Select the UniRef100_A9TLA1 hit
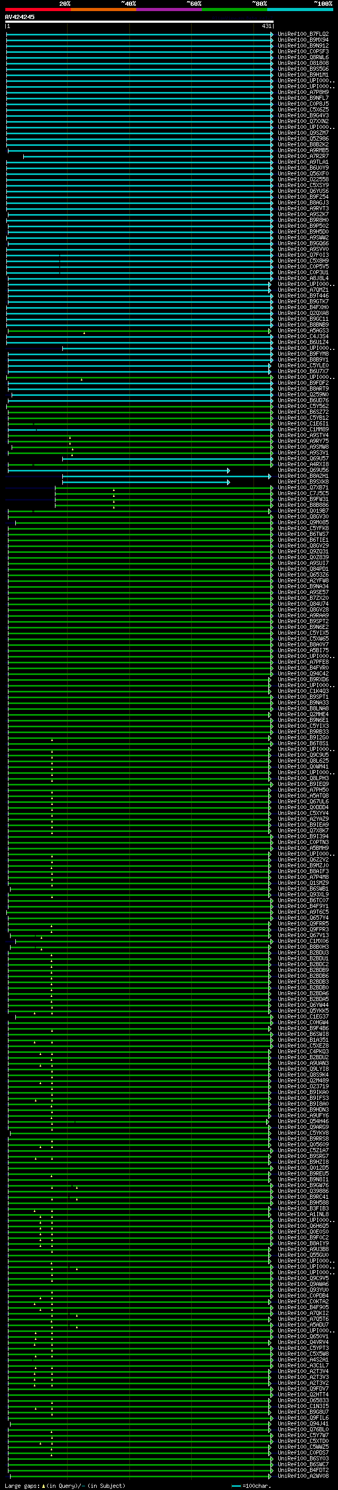The height and width of the screenshot is (1490, 338). (303, 163)
